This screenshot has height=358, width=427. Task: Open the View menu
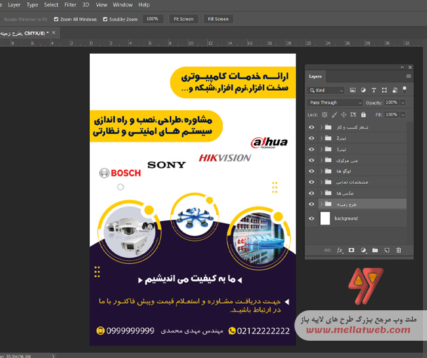click(102, 5)
